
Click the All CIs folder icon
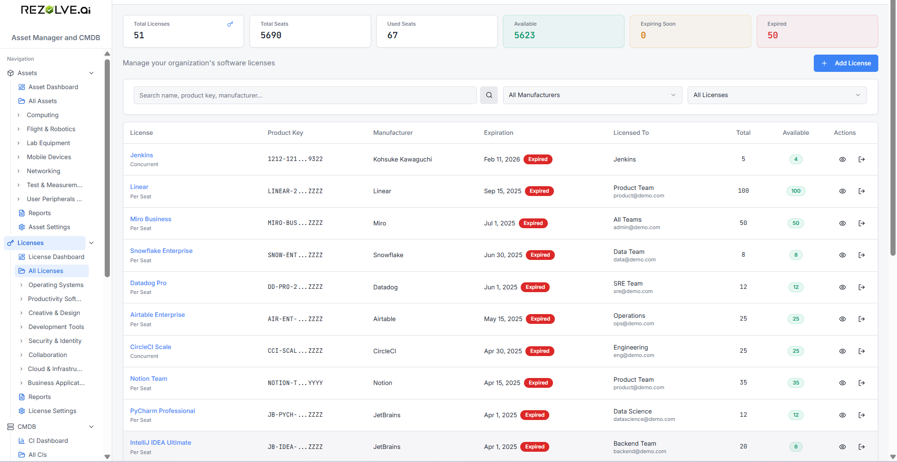tap(22, 455)
